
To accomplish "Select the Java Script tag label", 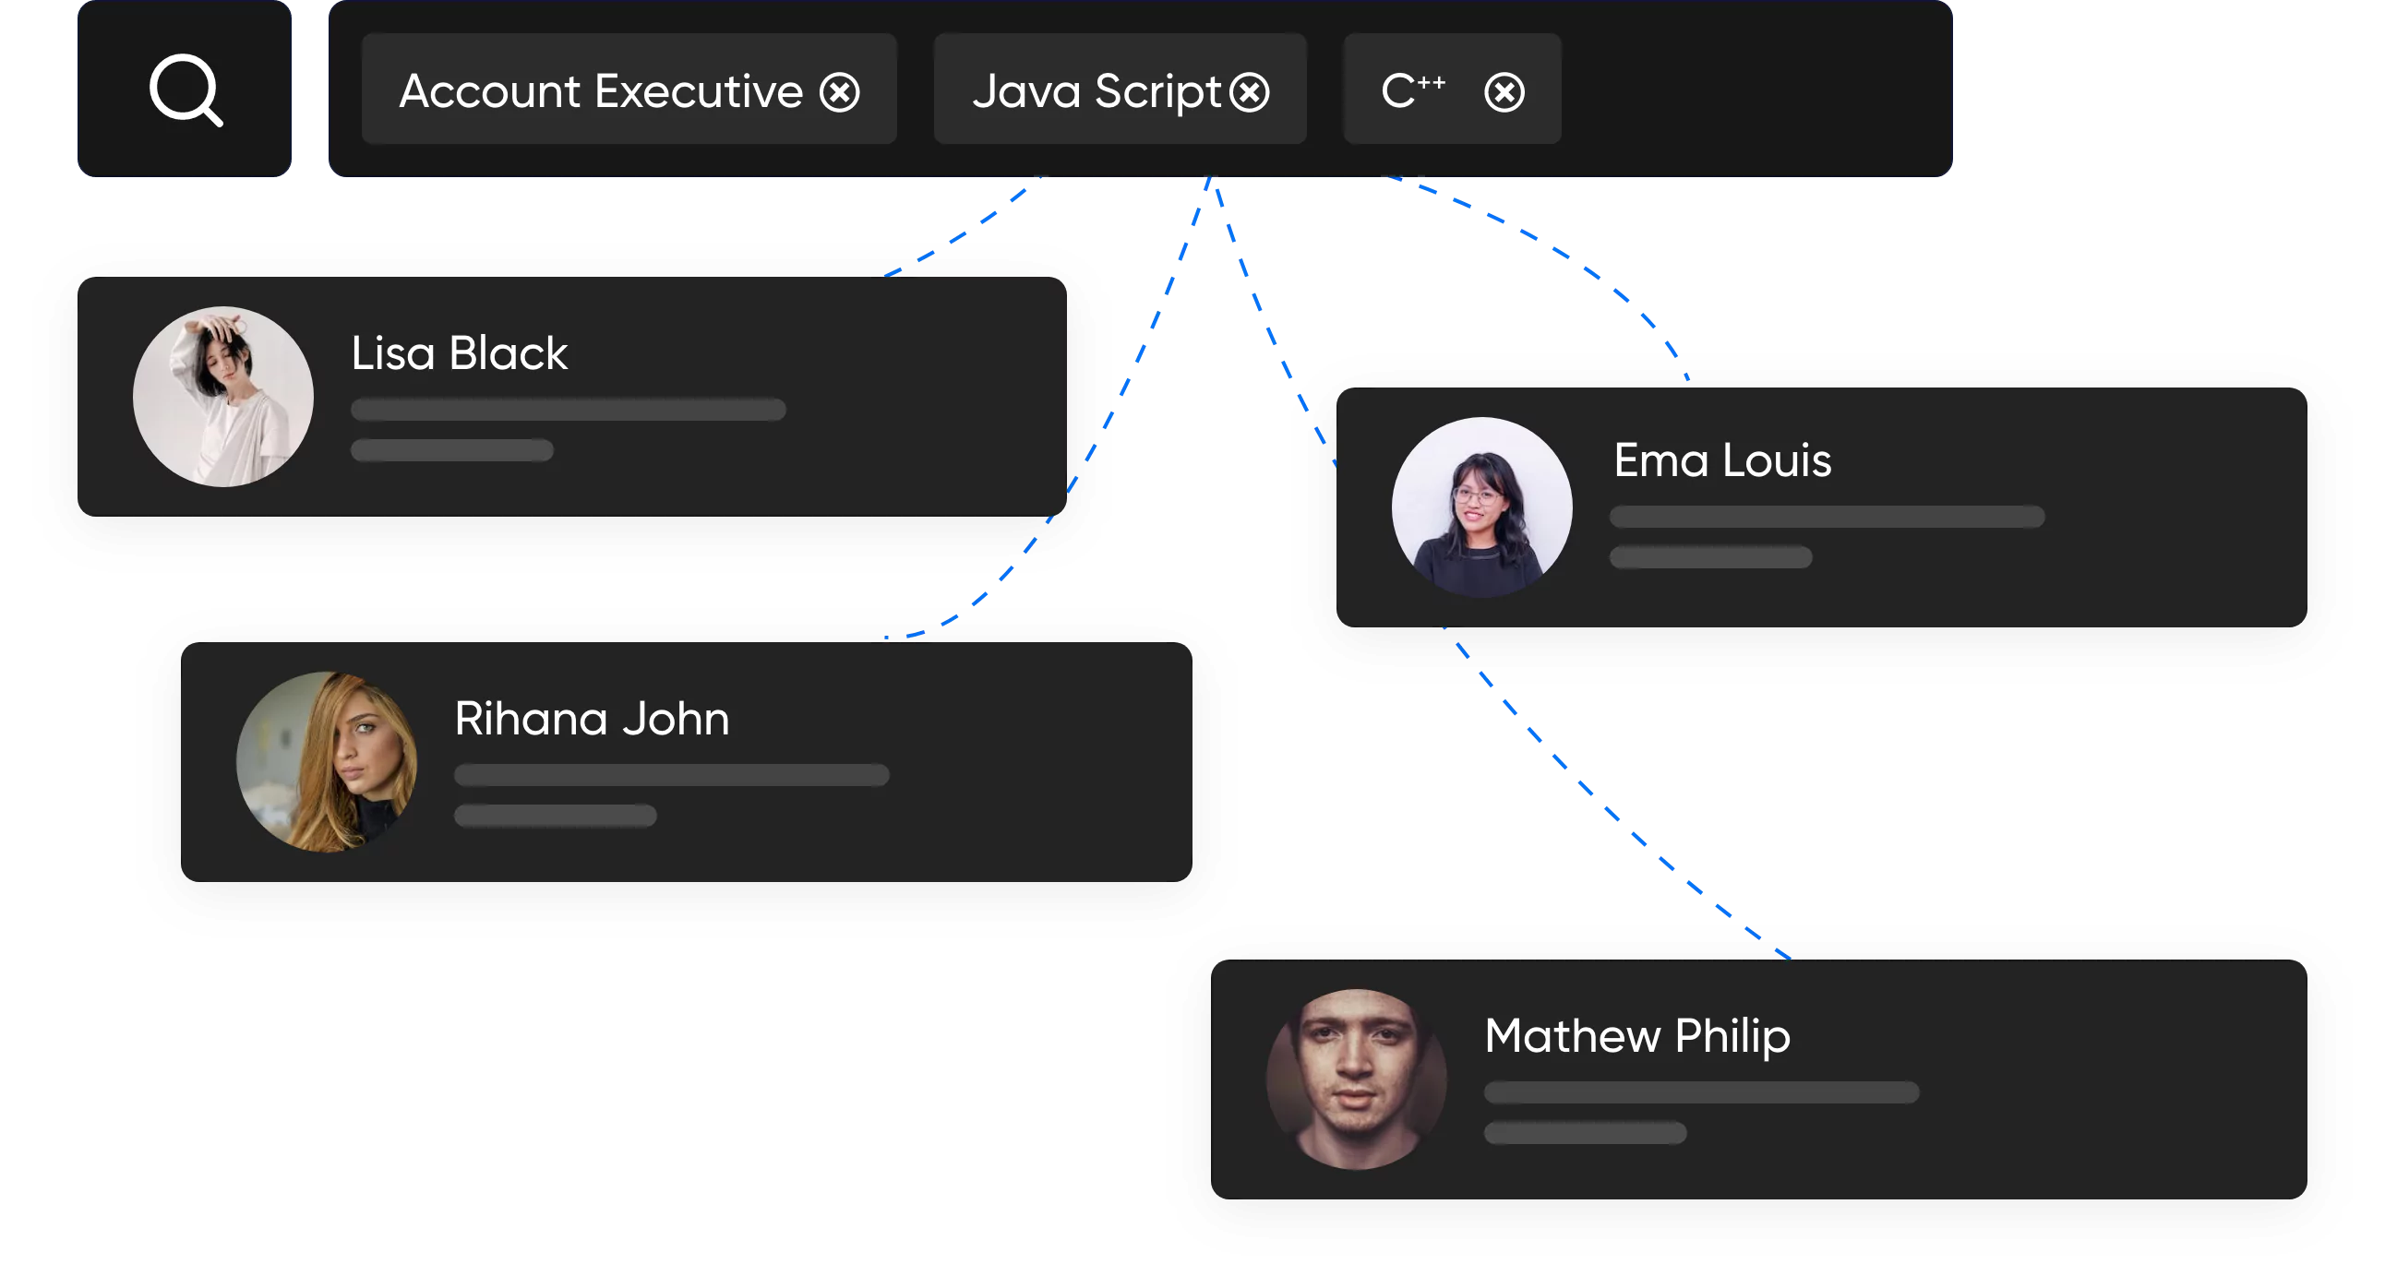I will [1097, 91].
